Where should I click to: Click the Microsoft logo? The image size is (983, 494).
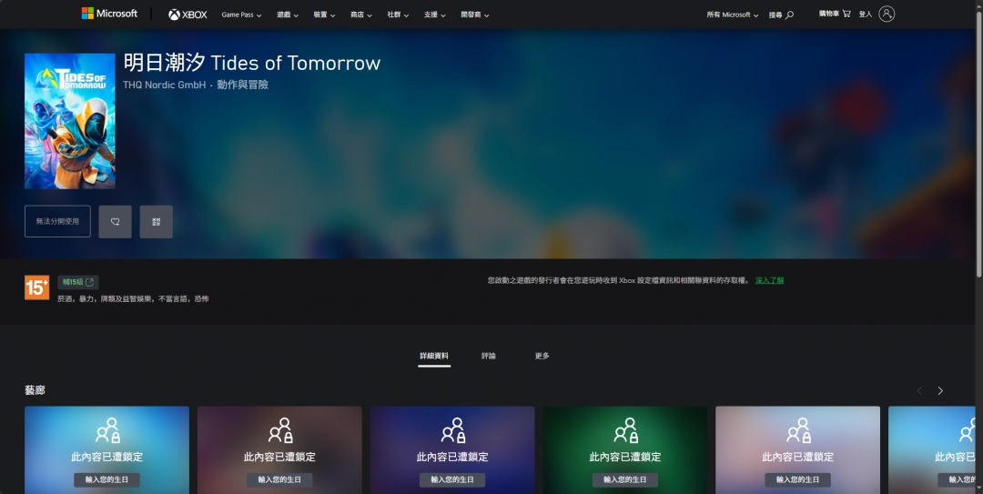109,14
